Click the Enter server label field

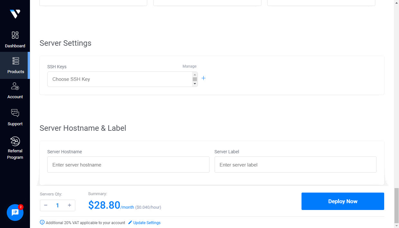(x=295, y=165)
